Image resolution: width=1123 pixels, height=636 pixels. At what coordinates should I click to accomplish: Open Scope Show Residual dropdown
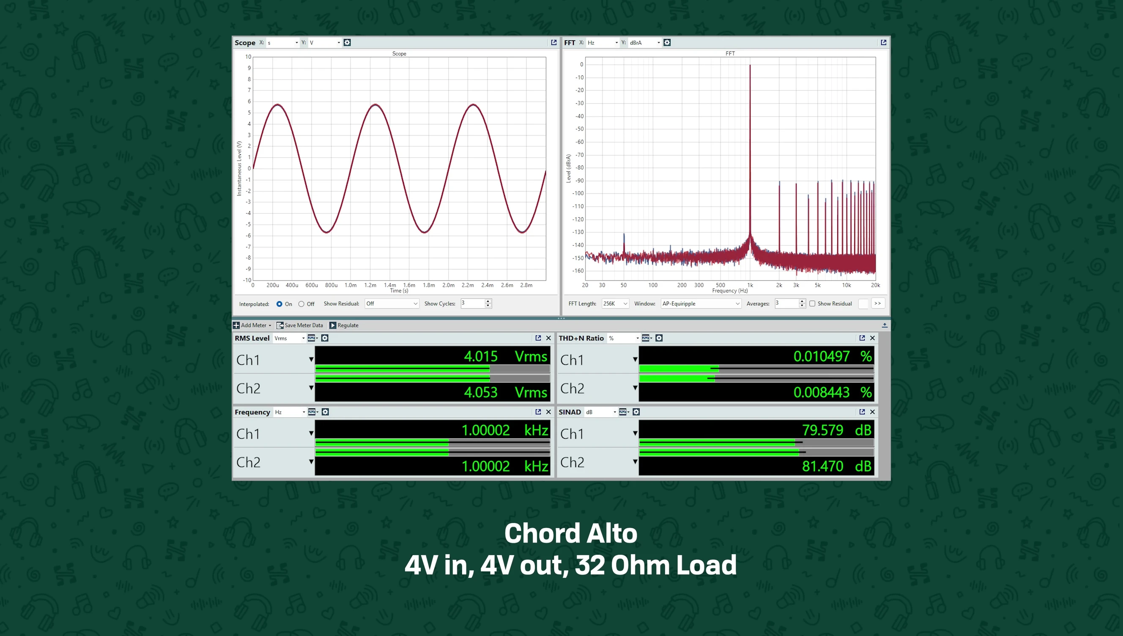[x=392, y=303]
